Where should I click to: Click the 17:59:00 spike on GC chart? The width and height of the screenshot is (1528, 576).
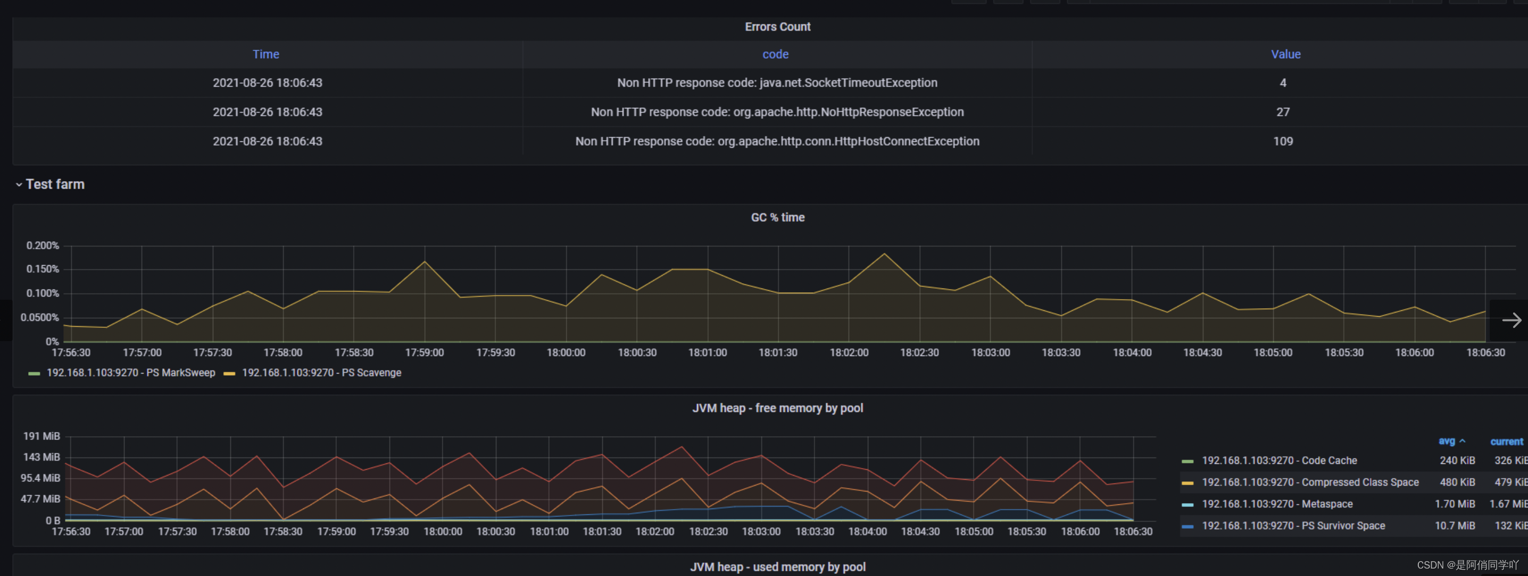[425, 261]
